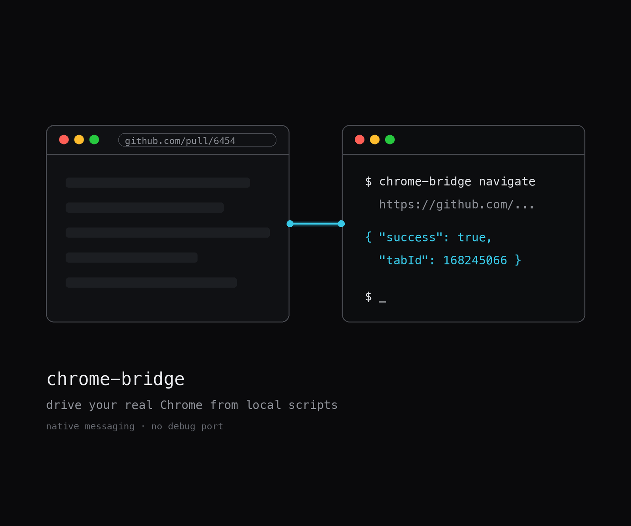
Task: Minimize the browser window with yellow button
Action: (79, 140)
